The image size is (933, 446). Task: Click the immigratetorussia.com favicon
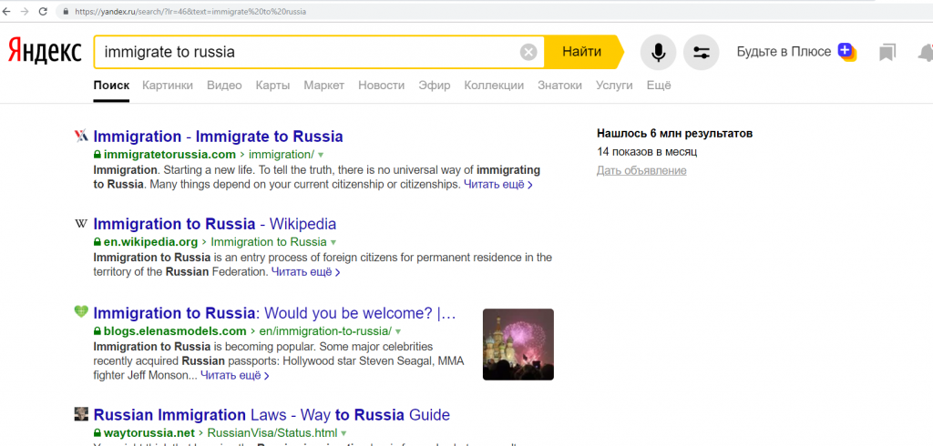point(81,136)
